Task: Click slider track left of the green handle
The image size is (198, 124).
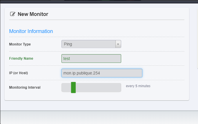Action: click(x=66, y=87)
